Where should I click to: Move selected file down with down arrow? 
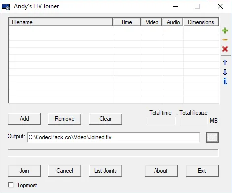pos(225,72)
